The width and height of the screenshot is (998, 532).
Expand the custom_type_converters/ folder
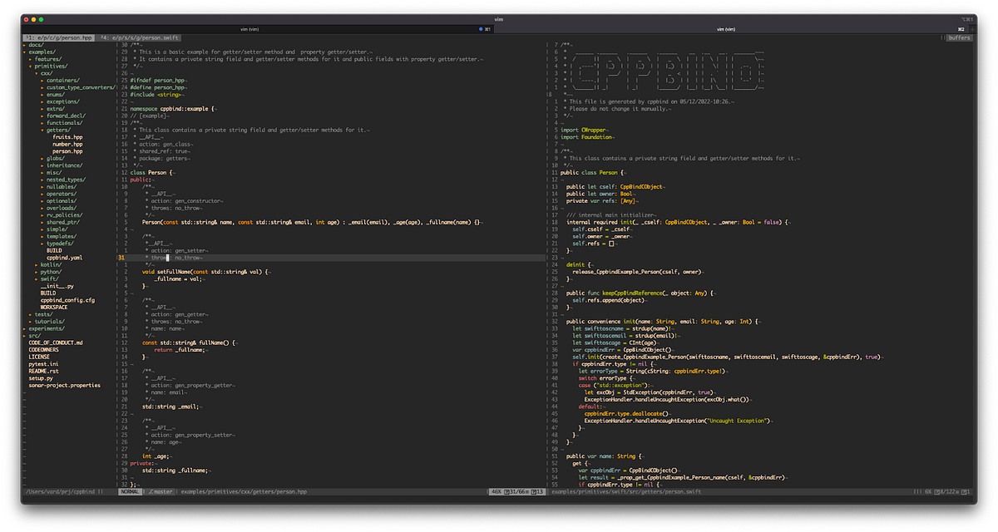[x=80, y=87]
